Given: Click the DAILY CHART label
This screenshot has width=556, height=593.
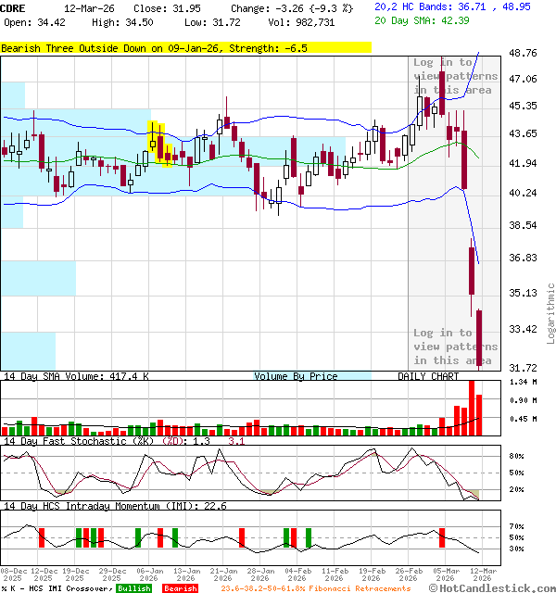Looking at the screenshot, I should (428, 376).
